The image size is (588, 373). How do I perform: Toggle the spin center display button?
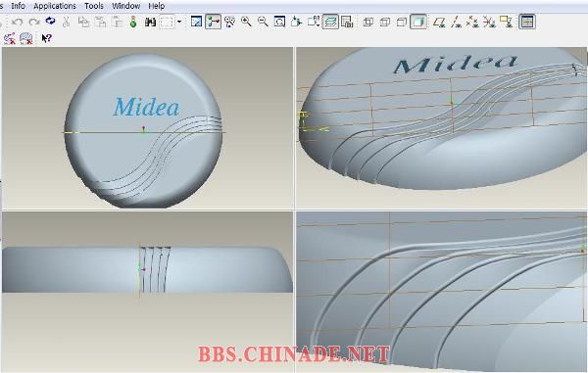coord(213,22)
